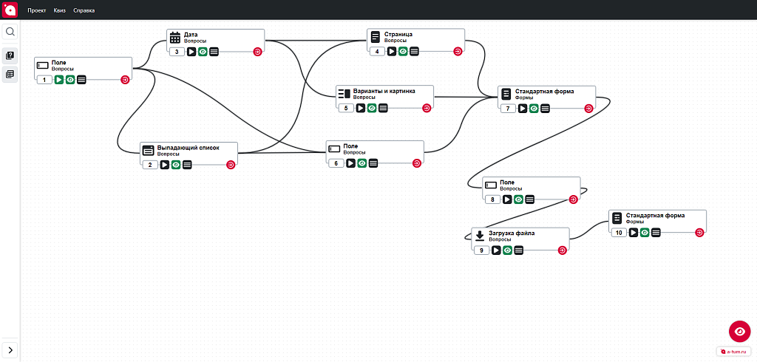This screenshot has height=362, width=757.
Task: Toggle the eye visibility on node 6 Поле
Action: (x=362, y=163)
